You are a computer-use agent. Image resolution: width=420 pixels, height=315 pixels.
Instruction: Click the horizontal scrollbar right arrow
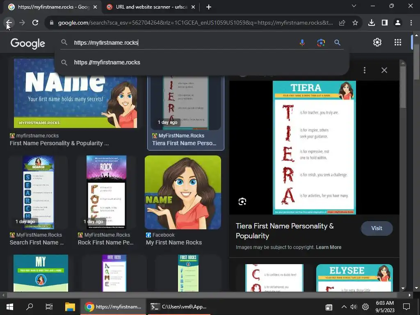[x=410, y=295]
